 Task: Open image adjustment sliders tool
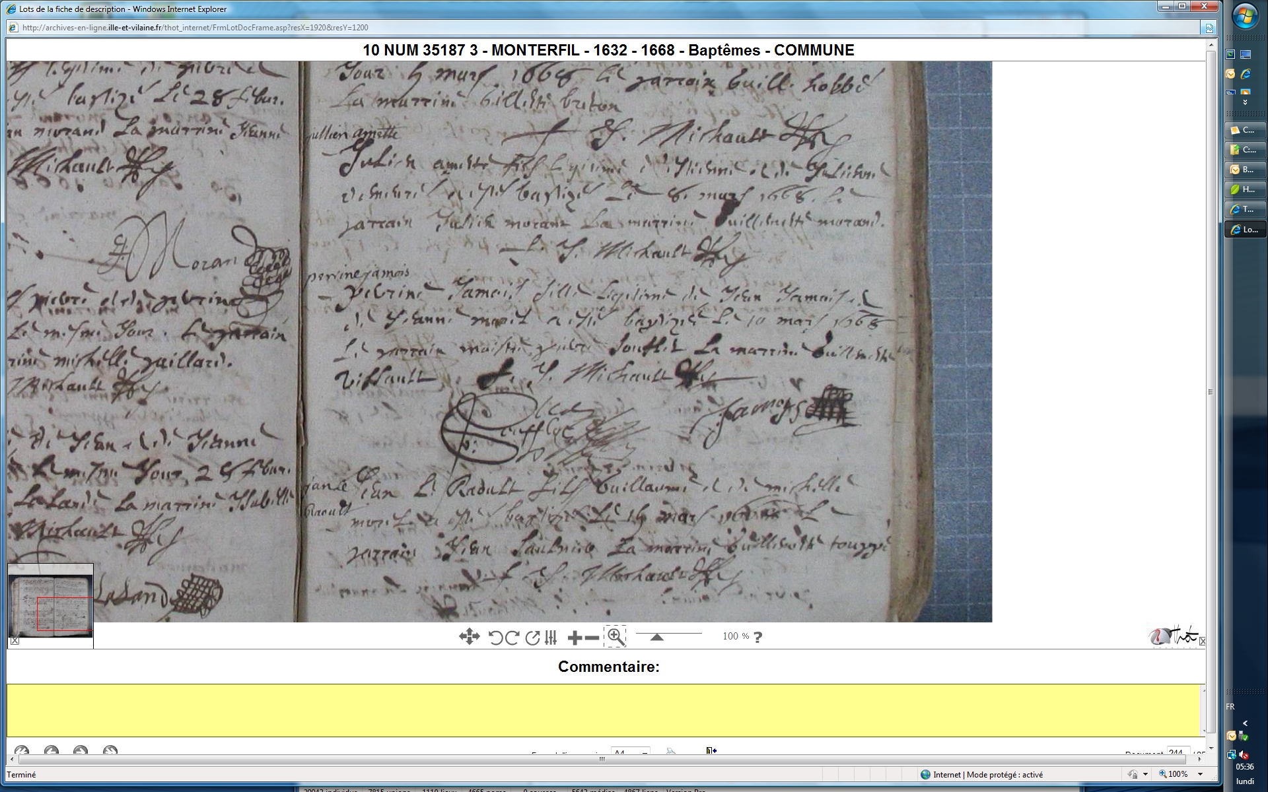[x=551, y=638]
